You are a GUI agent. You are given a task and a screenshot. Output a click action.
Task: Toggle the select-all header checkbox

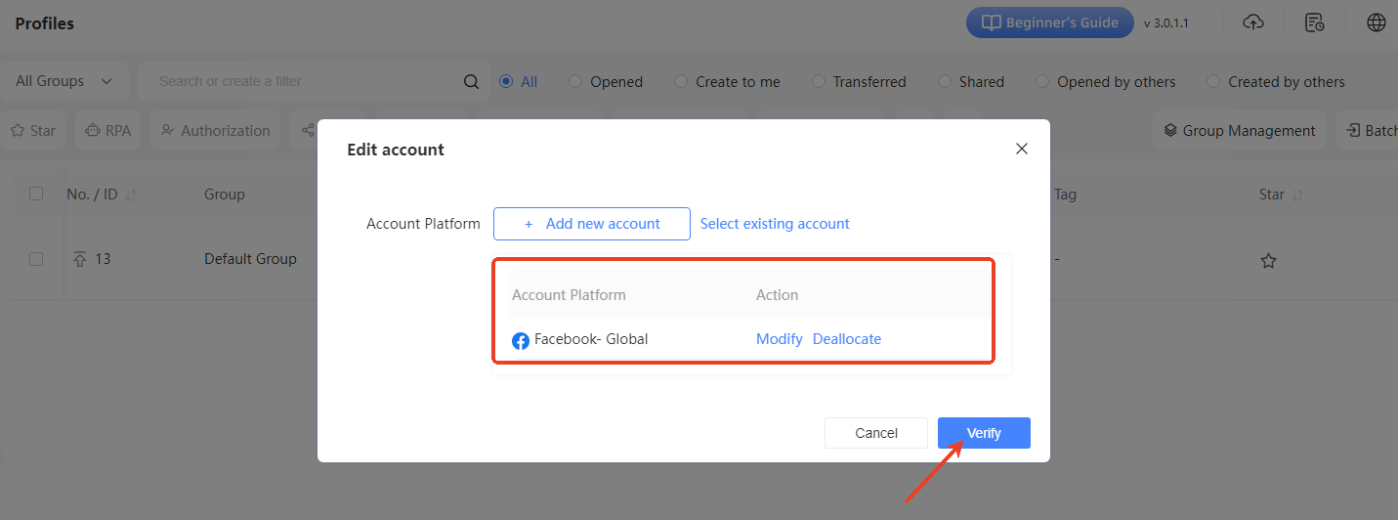tap(36, 194)
